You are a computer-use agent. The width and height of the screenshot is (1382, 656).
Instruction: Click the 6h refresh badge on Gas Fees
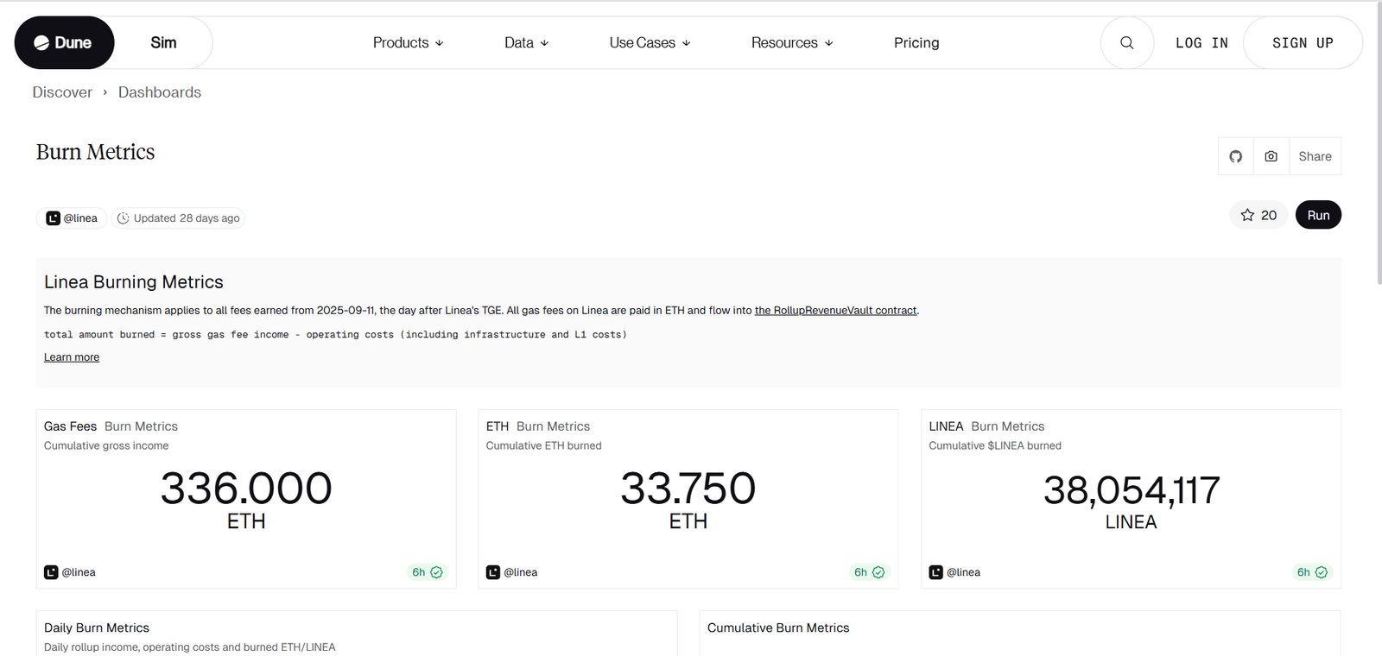tap(427, 572)
